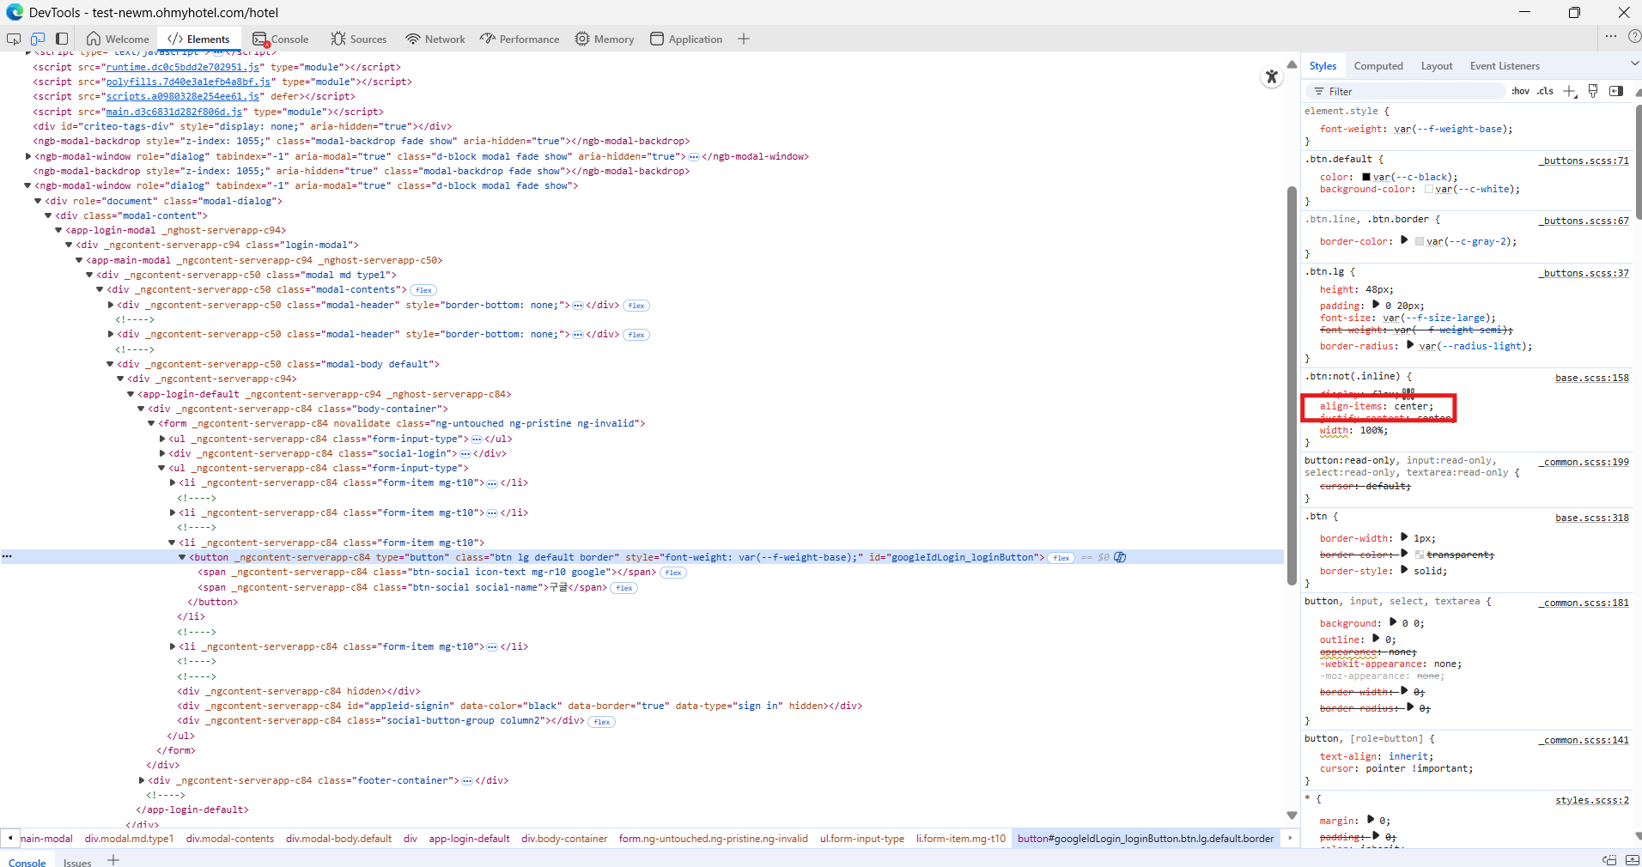The image size is (1642, 867).
Task: Toggle the .cls element classes panel
Action: click(x=1546, y=91)
